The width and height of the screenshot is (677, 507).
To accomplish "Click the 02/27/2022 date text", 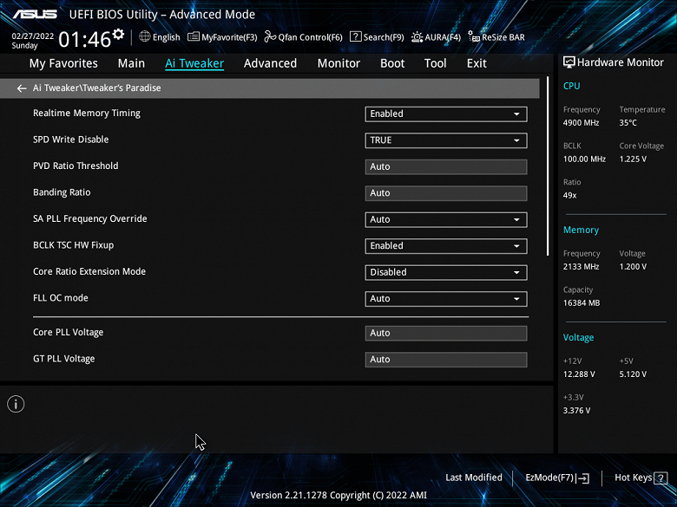I will tap(33, 36).
